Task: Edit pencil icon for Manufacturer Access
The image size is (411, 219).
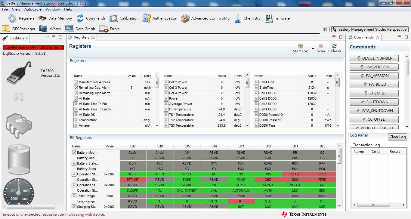Action: [76, 82]
